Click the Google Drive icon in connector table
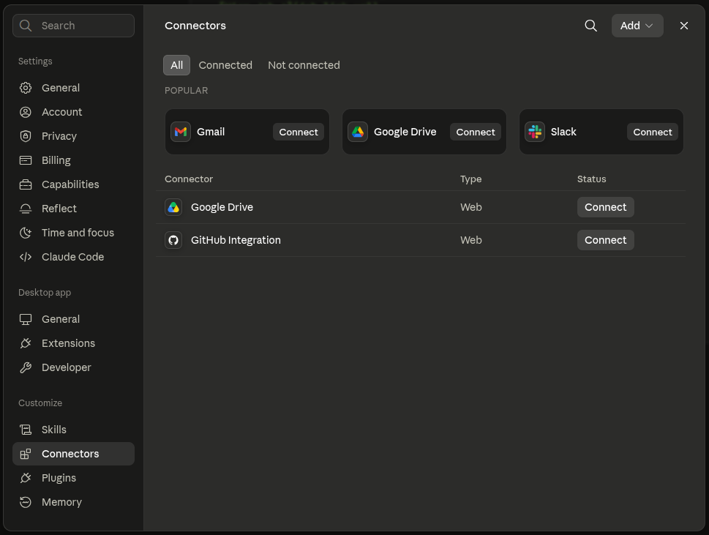 pyautogui.click(x=173, y=207)
